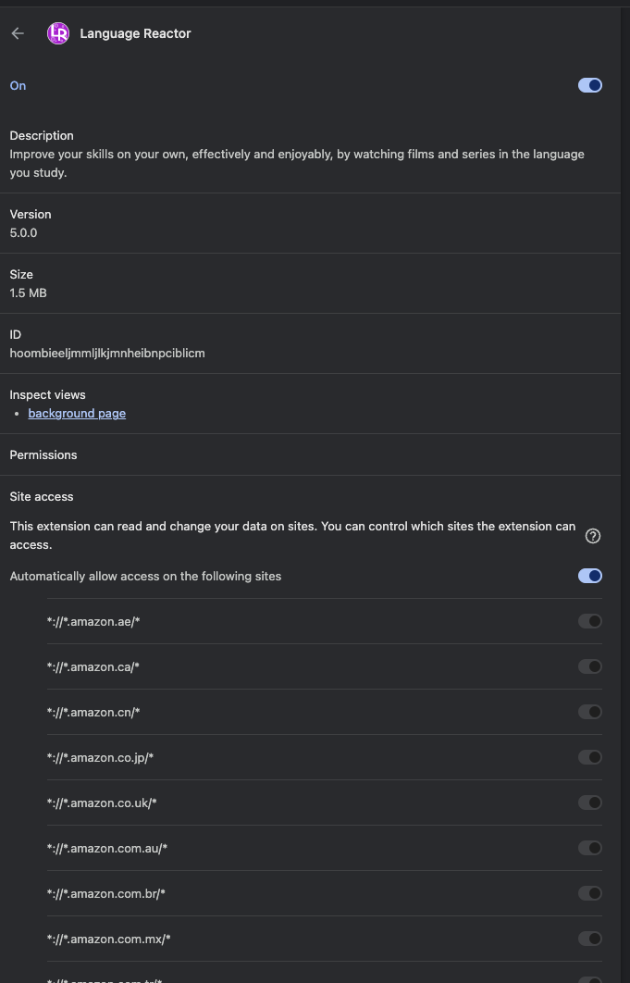The height and width of the screenshot is (983, 630).
Task: Enable access for amazon.ae site
Action: click(590, 621)
